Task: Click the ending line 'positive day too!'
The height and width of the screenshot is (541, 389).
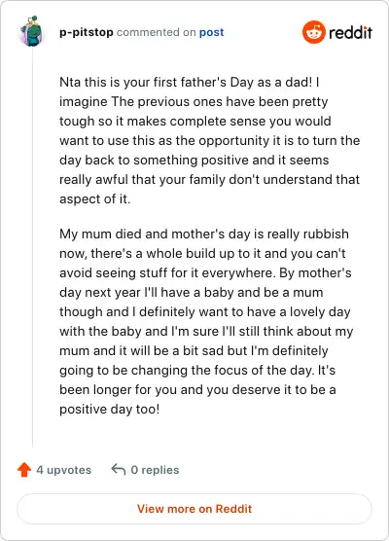Action: pyautogui.click(x=109, y=410)
